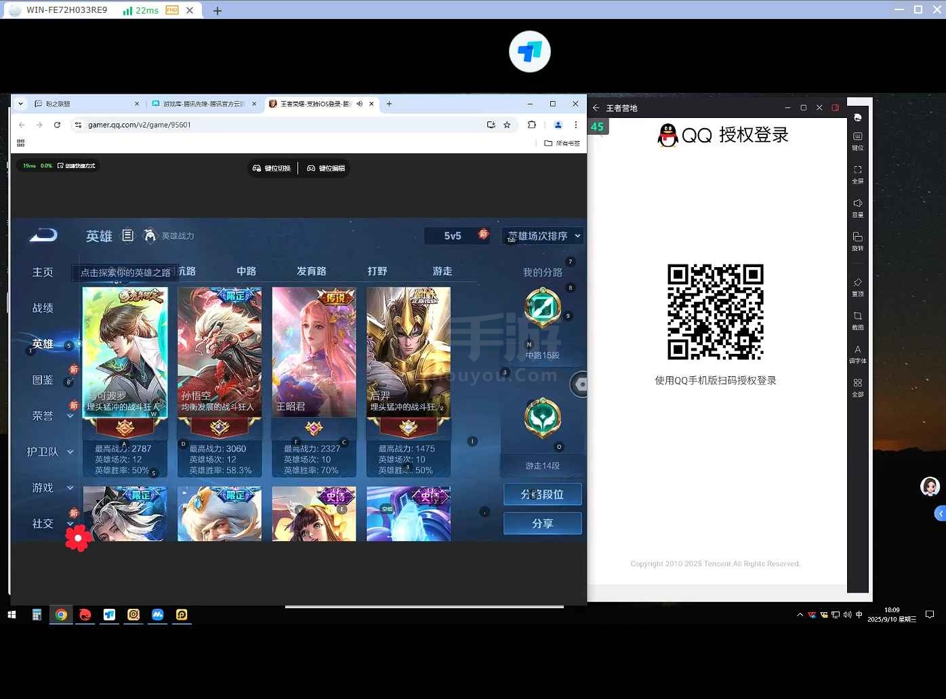Open the Chrome icon in the taskbar
This screenshot has width=946, height=699.
pos(61,615)
